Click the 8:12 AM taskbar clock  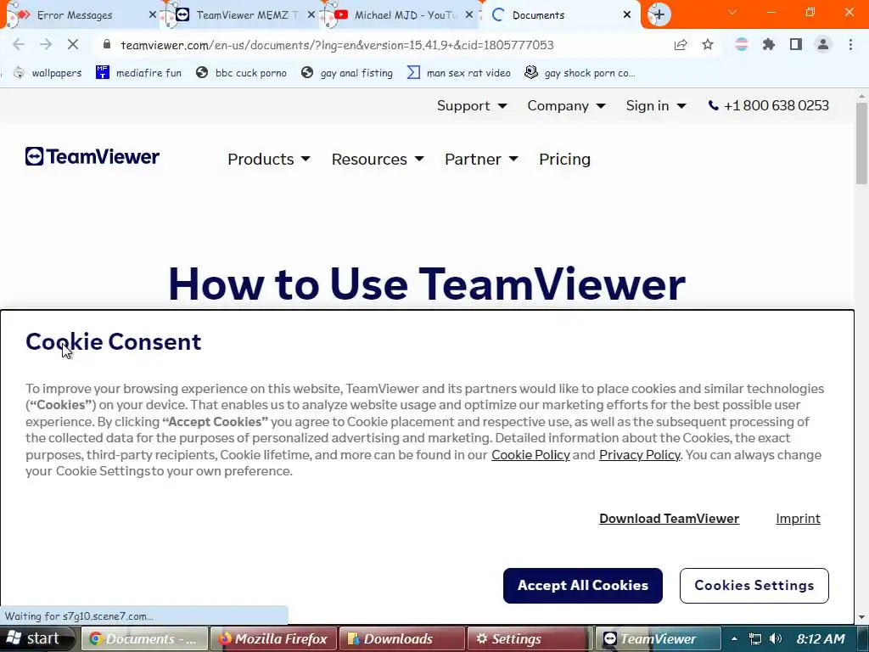(x=821, y=638)
